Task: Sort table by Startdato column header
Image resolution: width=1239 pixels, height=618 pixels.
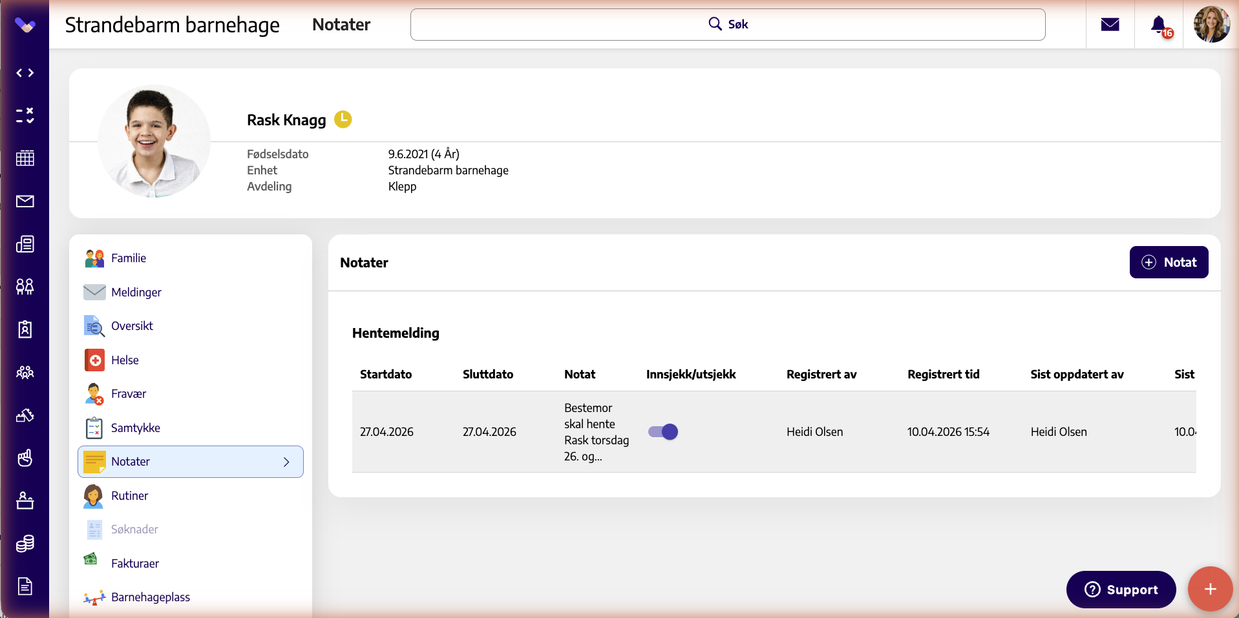Action: (386, 374)
